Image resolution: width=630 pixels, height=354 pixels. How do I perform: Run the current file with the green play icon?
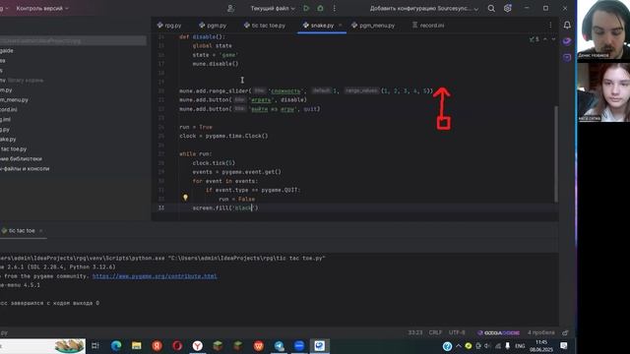tap(306, 8)
